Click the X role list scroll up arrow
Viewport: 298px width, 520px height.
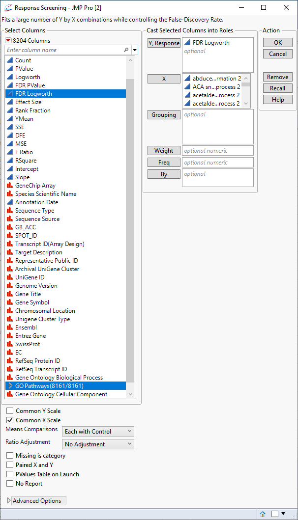pos(246,78)
